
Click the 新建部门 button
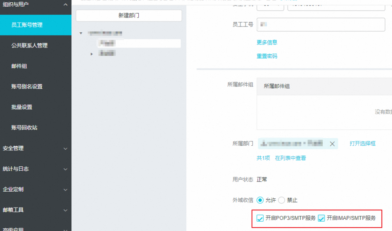pos(129,16)
